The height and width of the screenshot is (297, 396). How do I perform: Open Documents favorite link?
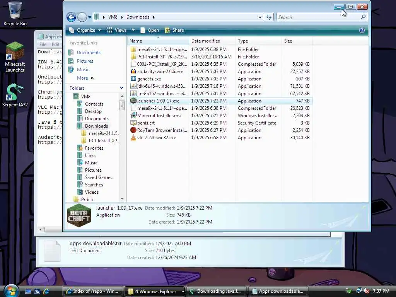[x=89, y=53]
